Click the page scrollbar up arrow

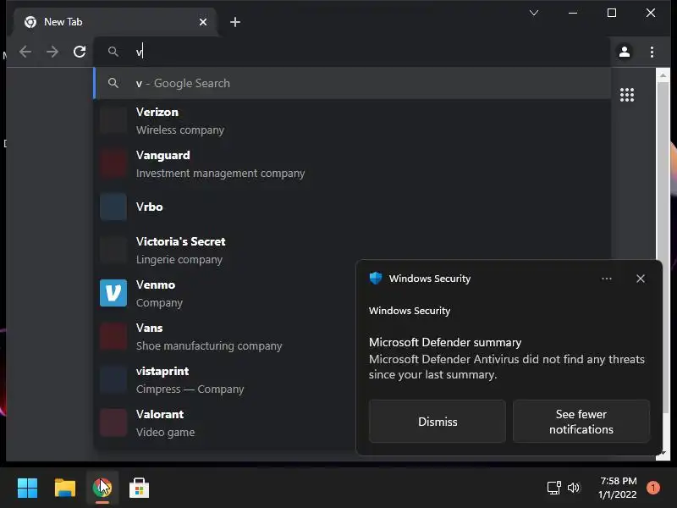click(663, 75)
